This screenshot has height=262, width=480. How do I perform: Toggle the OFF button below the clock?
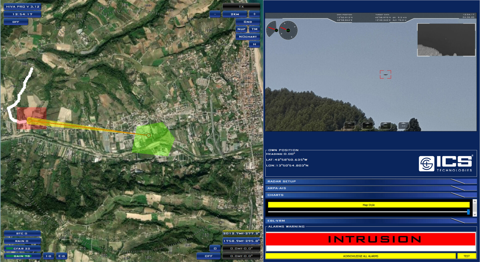click(16, 22)
